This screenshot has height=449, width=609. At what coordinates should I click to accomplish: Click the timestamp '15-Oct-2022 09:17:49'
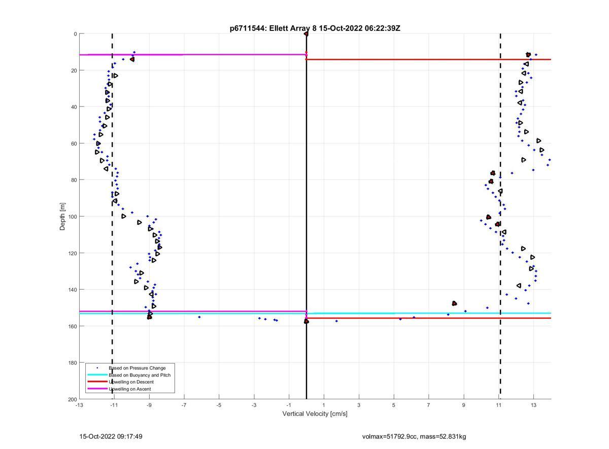coord(111,436)
